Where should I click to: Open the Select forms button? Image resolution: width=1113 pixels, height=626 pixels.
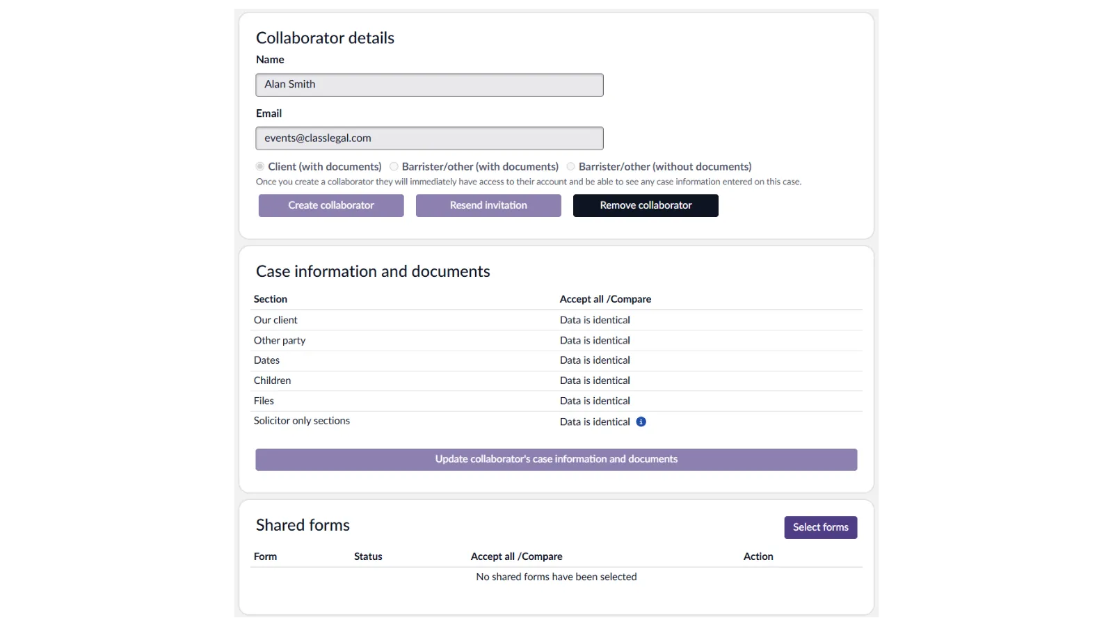(820, 527)
